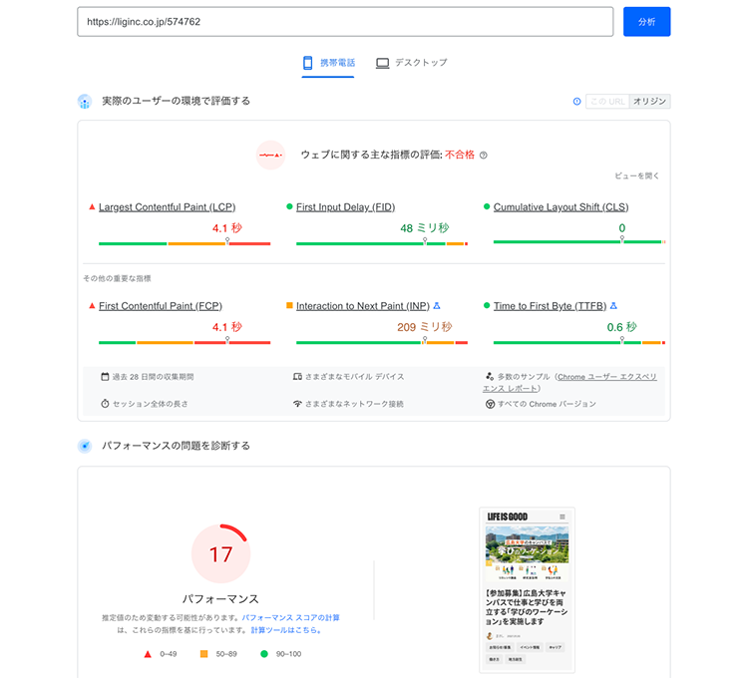This screenshot has width=748, height=678.
Task: Click the page screenshot thumbnail
Action: pyautogui.click(x=527, y=590)
